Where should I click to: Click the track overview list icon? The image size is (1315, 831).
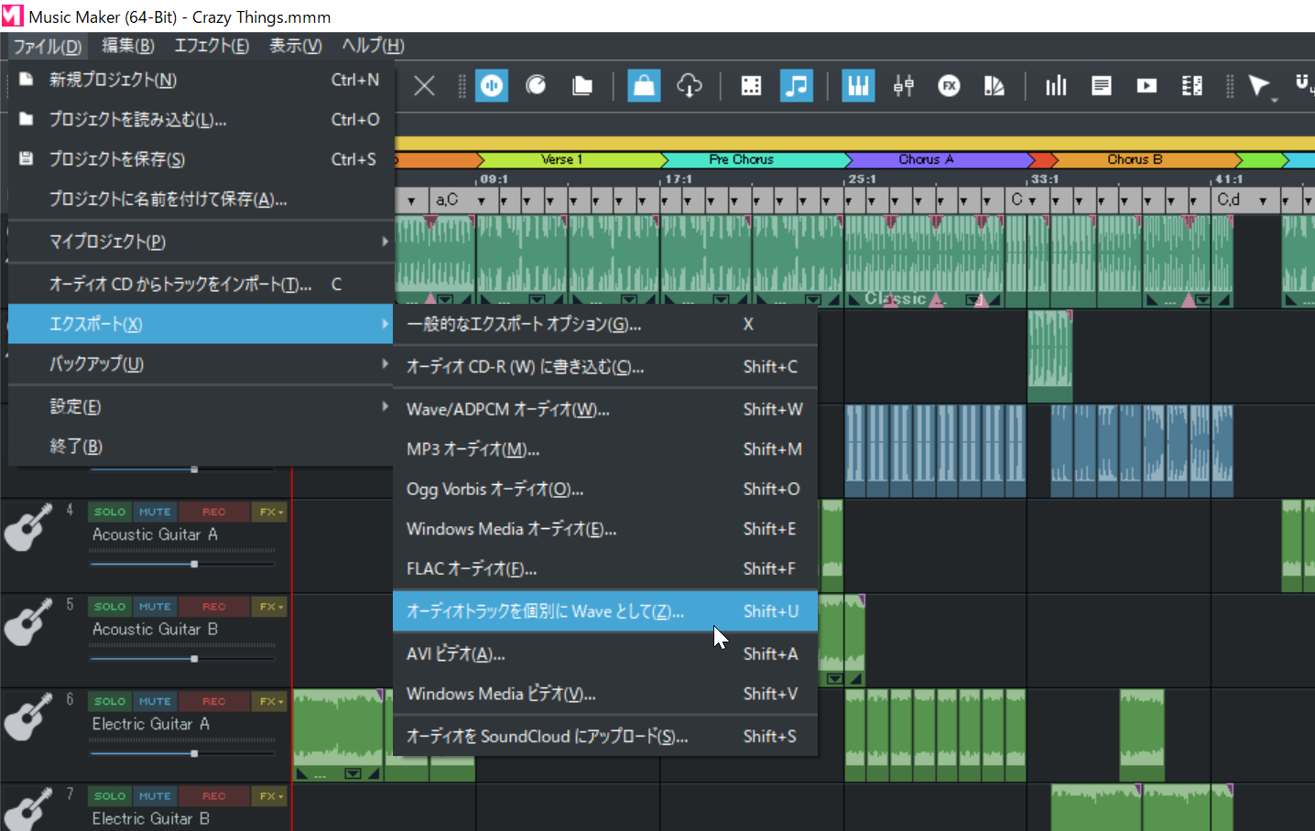pos(1192,86)
